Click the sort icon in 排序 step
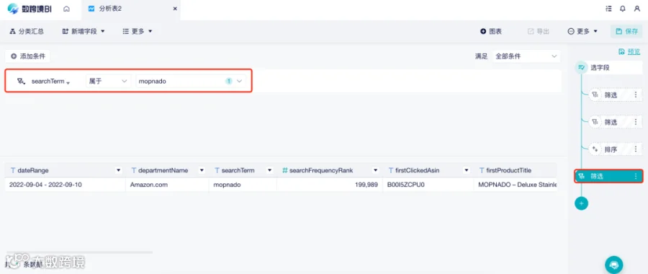Viewport: 648px width, 274px height. pos(595,149)
